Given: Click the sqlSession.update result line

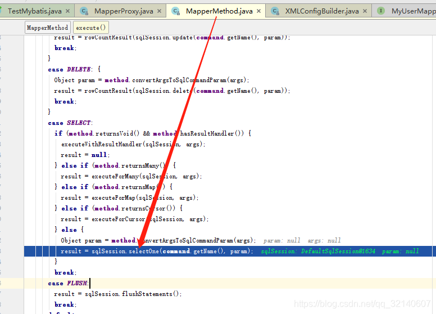Looking at the screenshot, I should (x=172, y=38).
